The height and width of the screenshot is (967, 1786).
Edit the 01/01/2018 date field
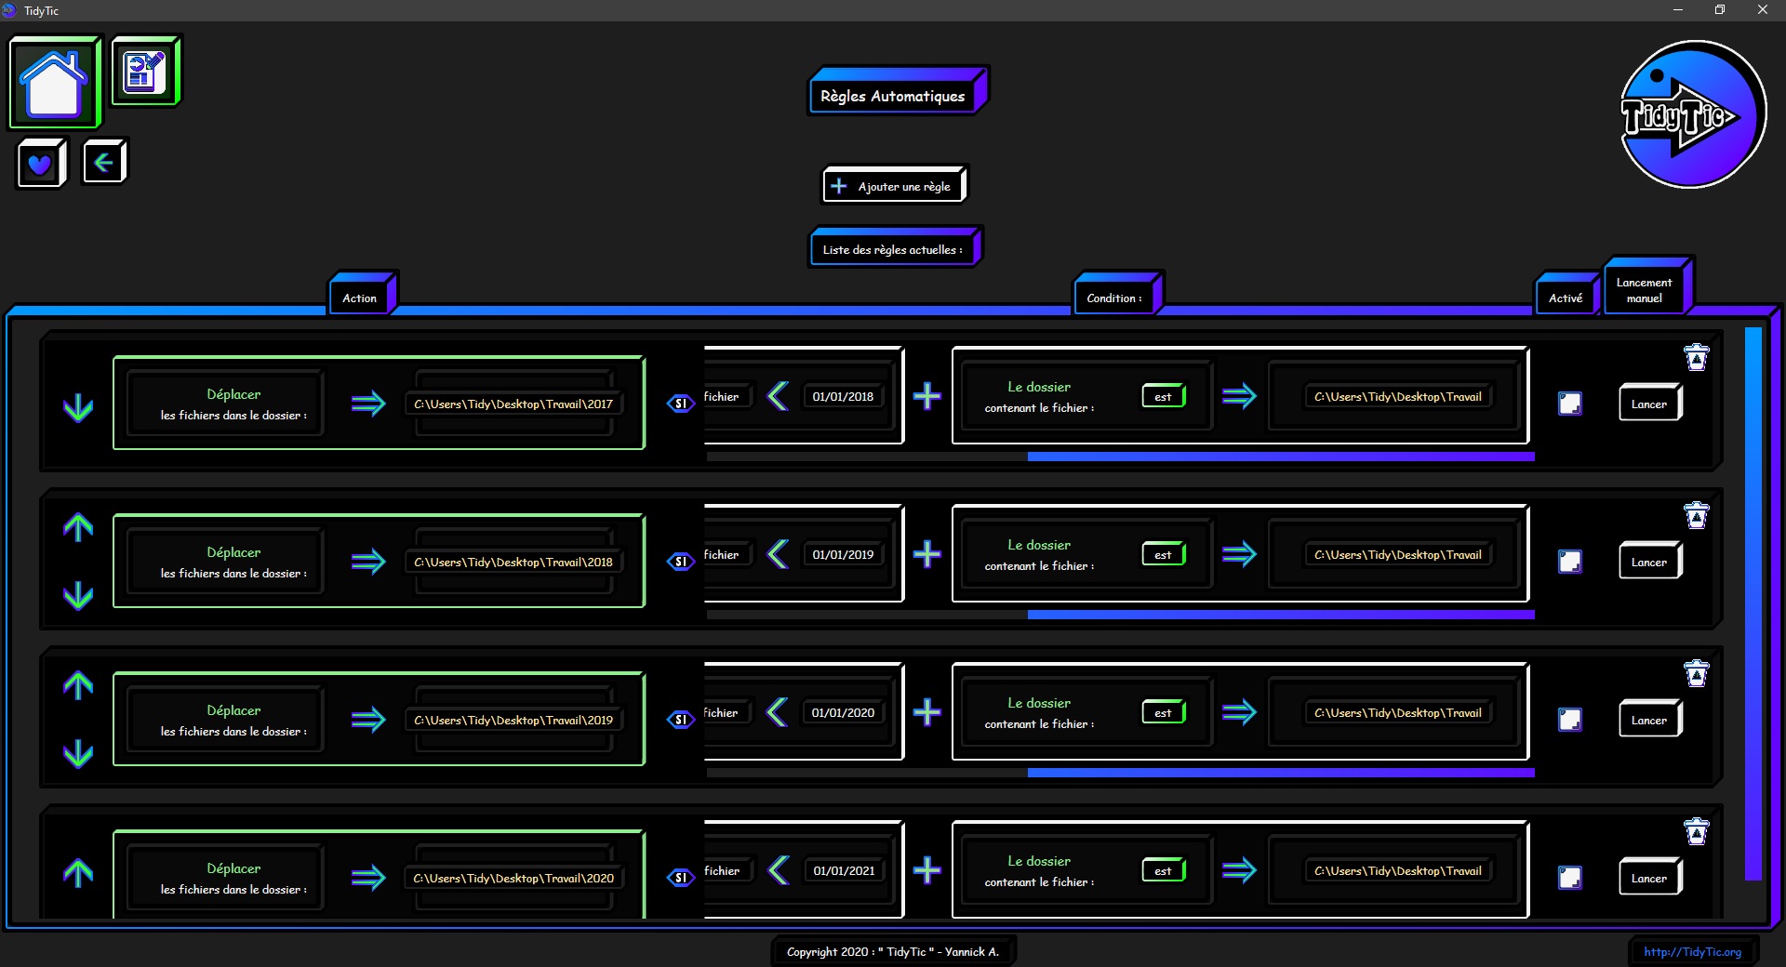[843, 396]
